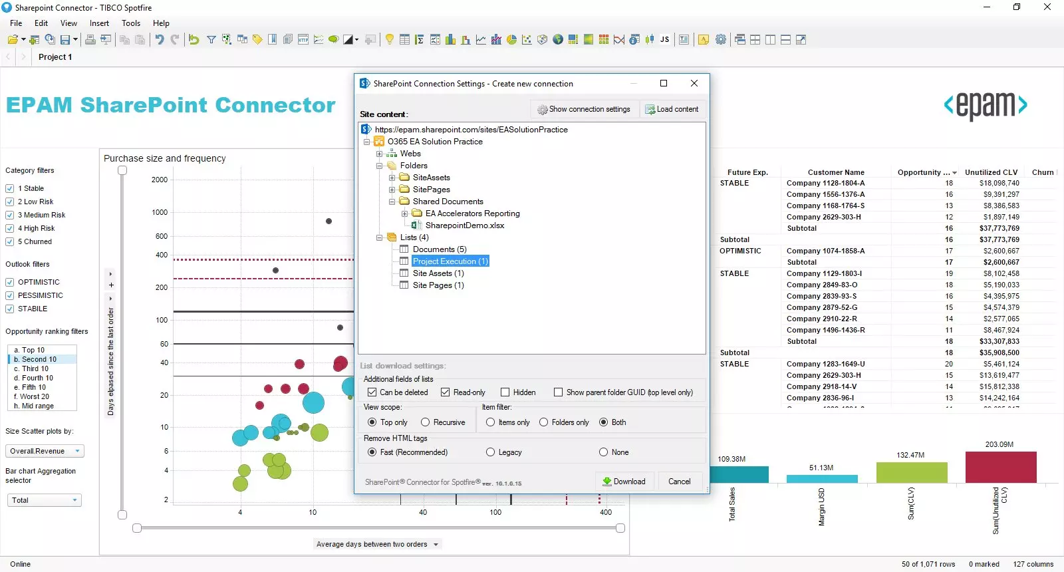Open Average days between two orders axis selector
1064x572 pixels.
377,544
